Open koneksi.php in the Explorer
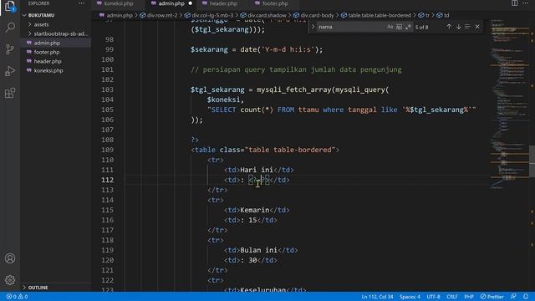The width and height of the screenshot is (535, 301). [48, 70]
